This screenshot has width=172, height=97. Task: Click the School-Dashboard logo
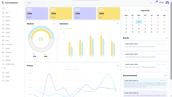(x=10, y=3)
